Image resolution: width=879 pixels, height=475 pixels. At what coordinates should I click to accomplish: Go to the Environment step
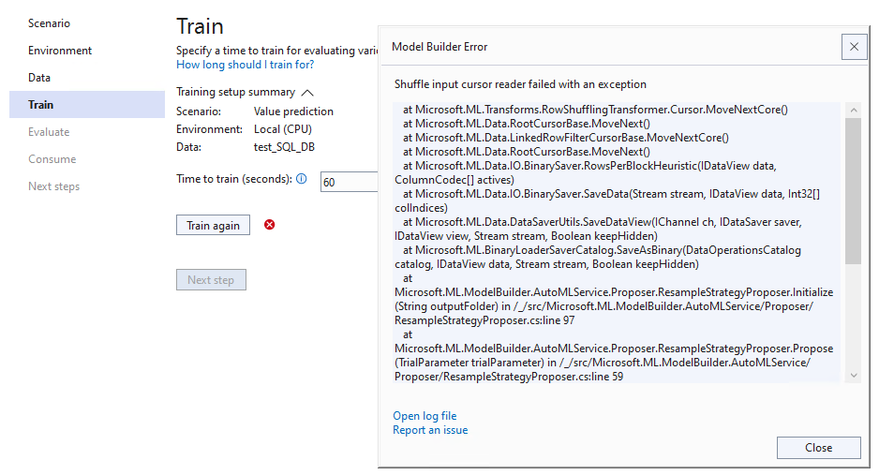coord(60,51)
